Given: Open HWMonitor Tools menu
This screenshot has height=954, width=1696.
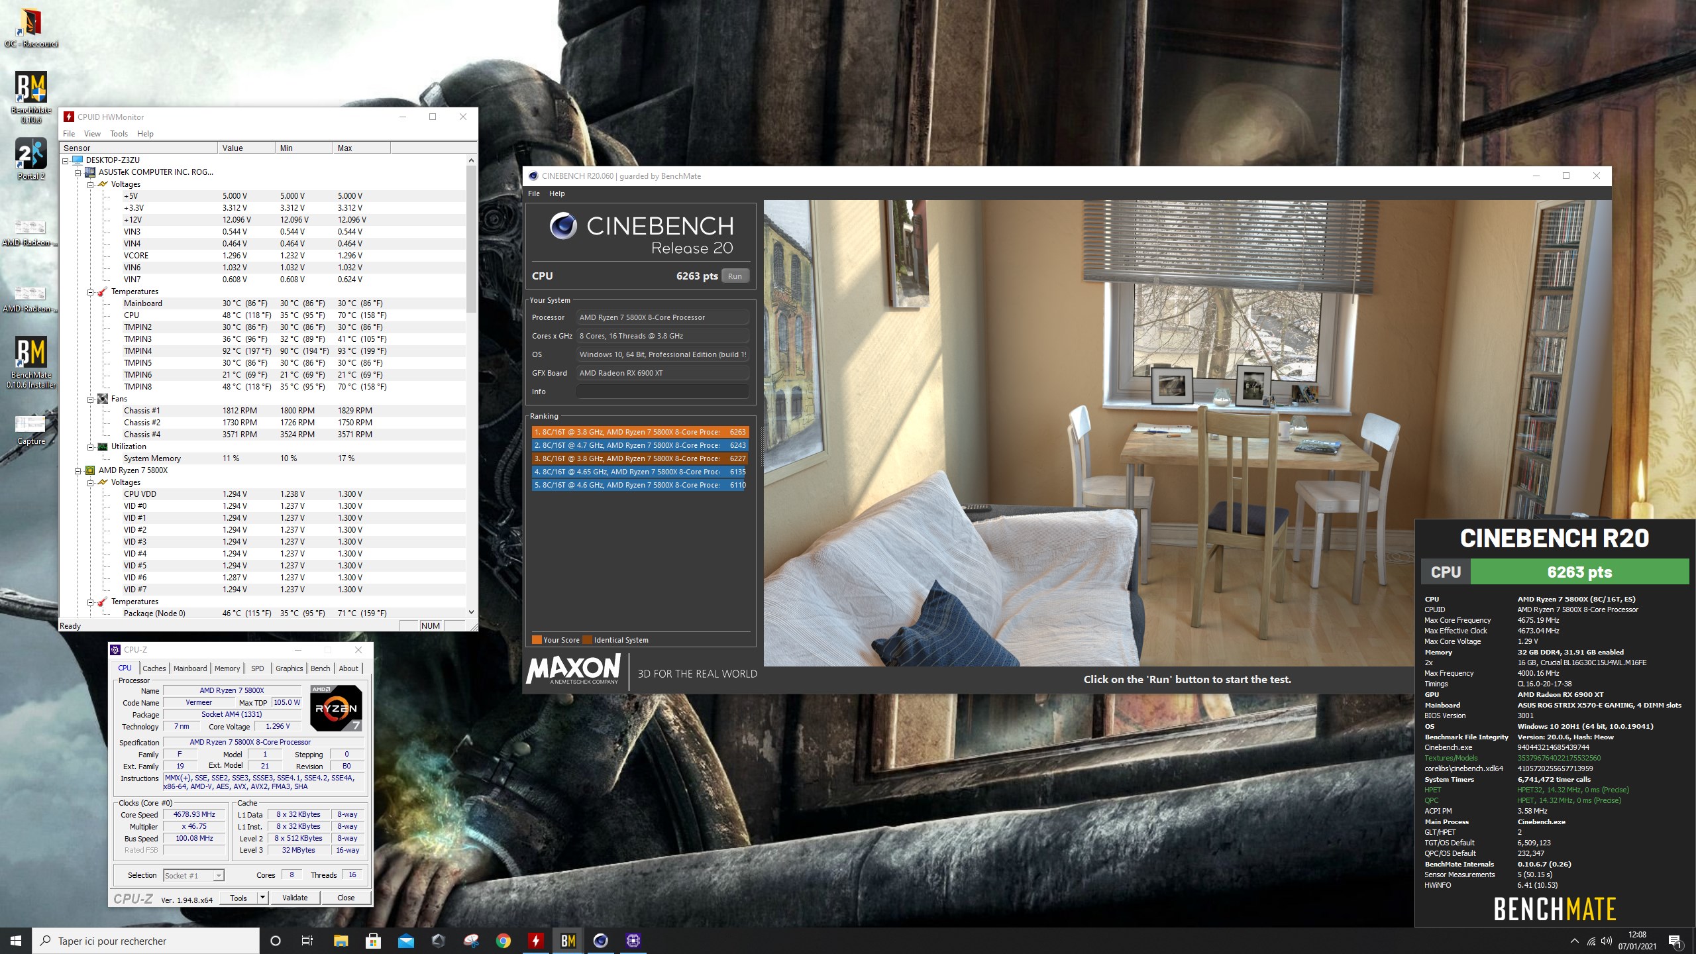Looking at the screenshot, I should tap(119, 134).
